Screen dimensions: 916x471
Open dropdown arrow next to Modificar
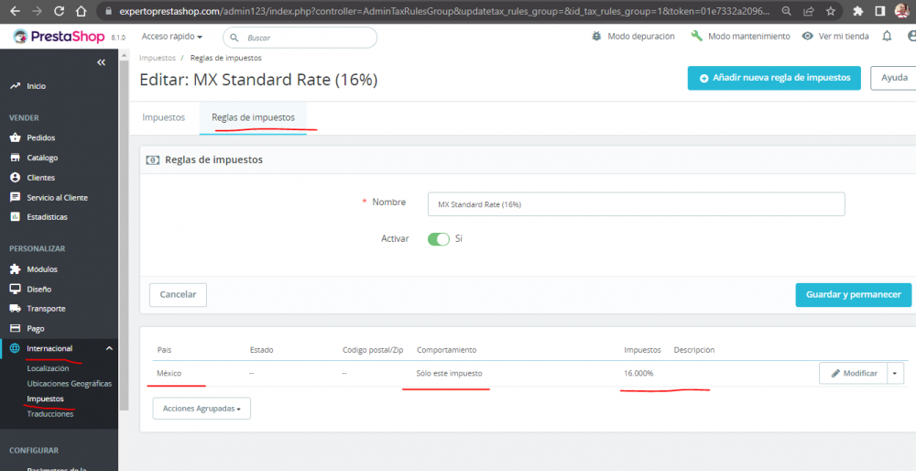point(896,374)
